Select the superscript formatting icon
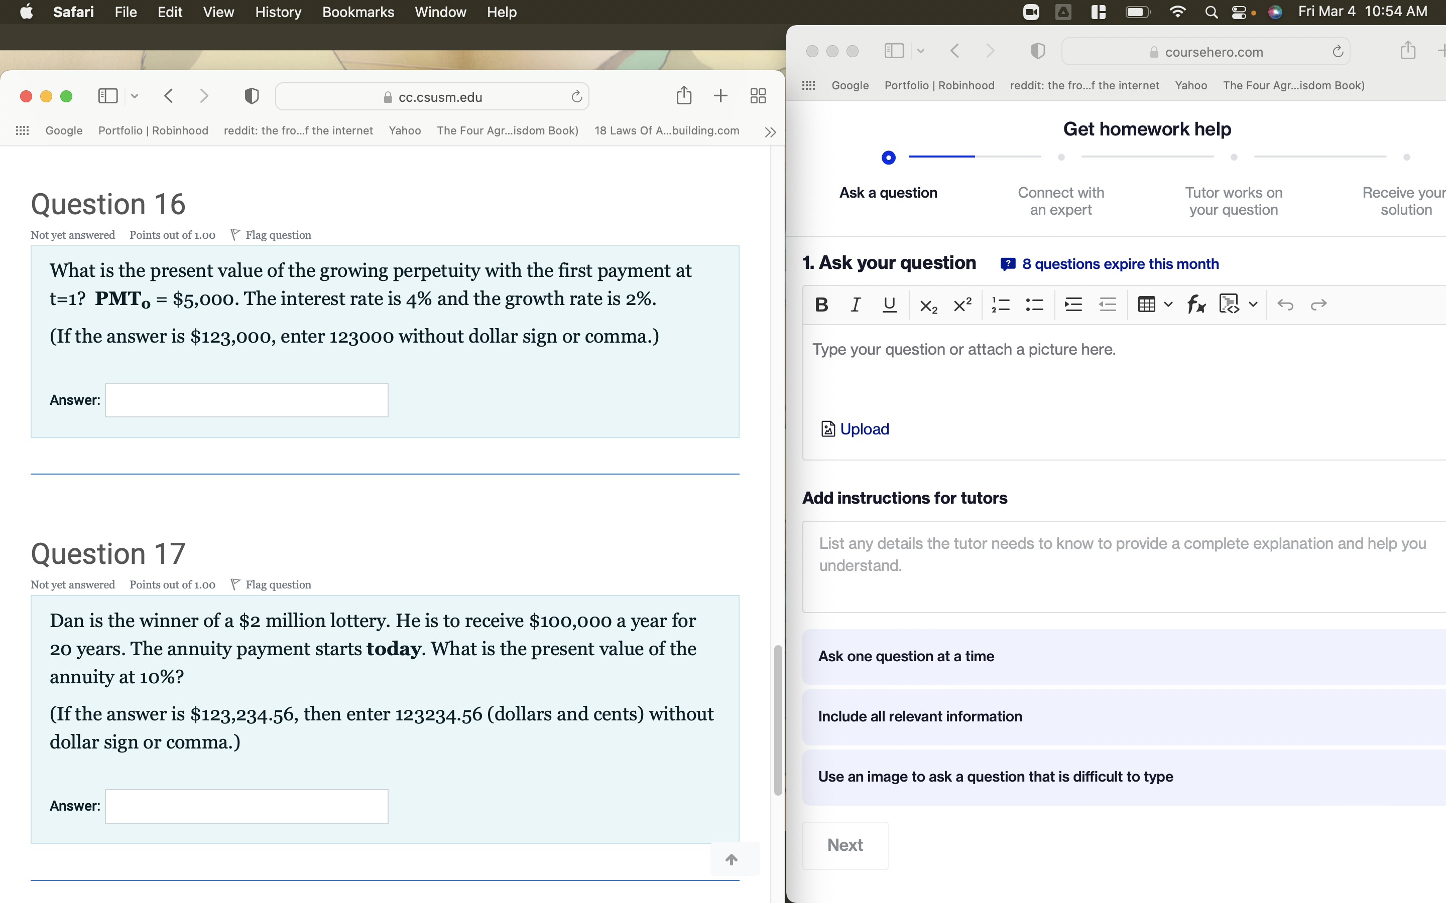 coord(962,305)
